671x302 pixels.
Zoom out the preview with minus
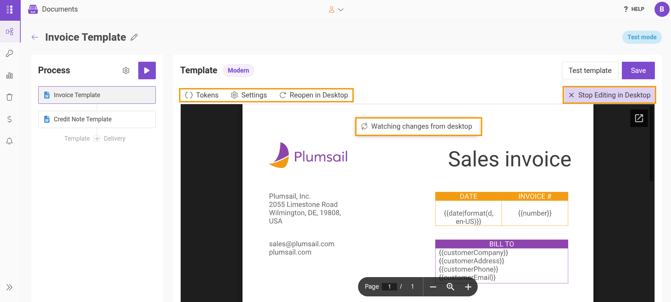[433, 287]
